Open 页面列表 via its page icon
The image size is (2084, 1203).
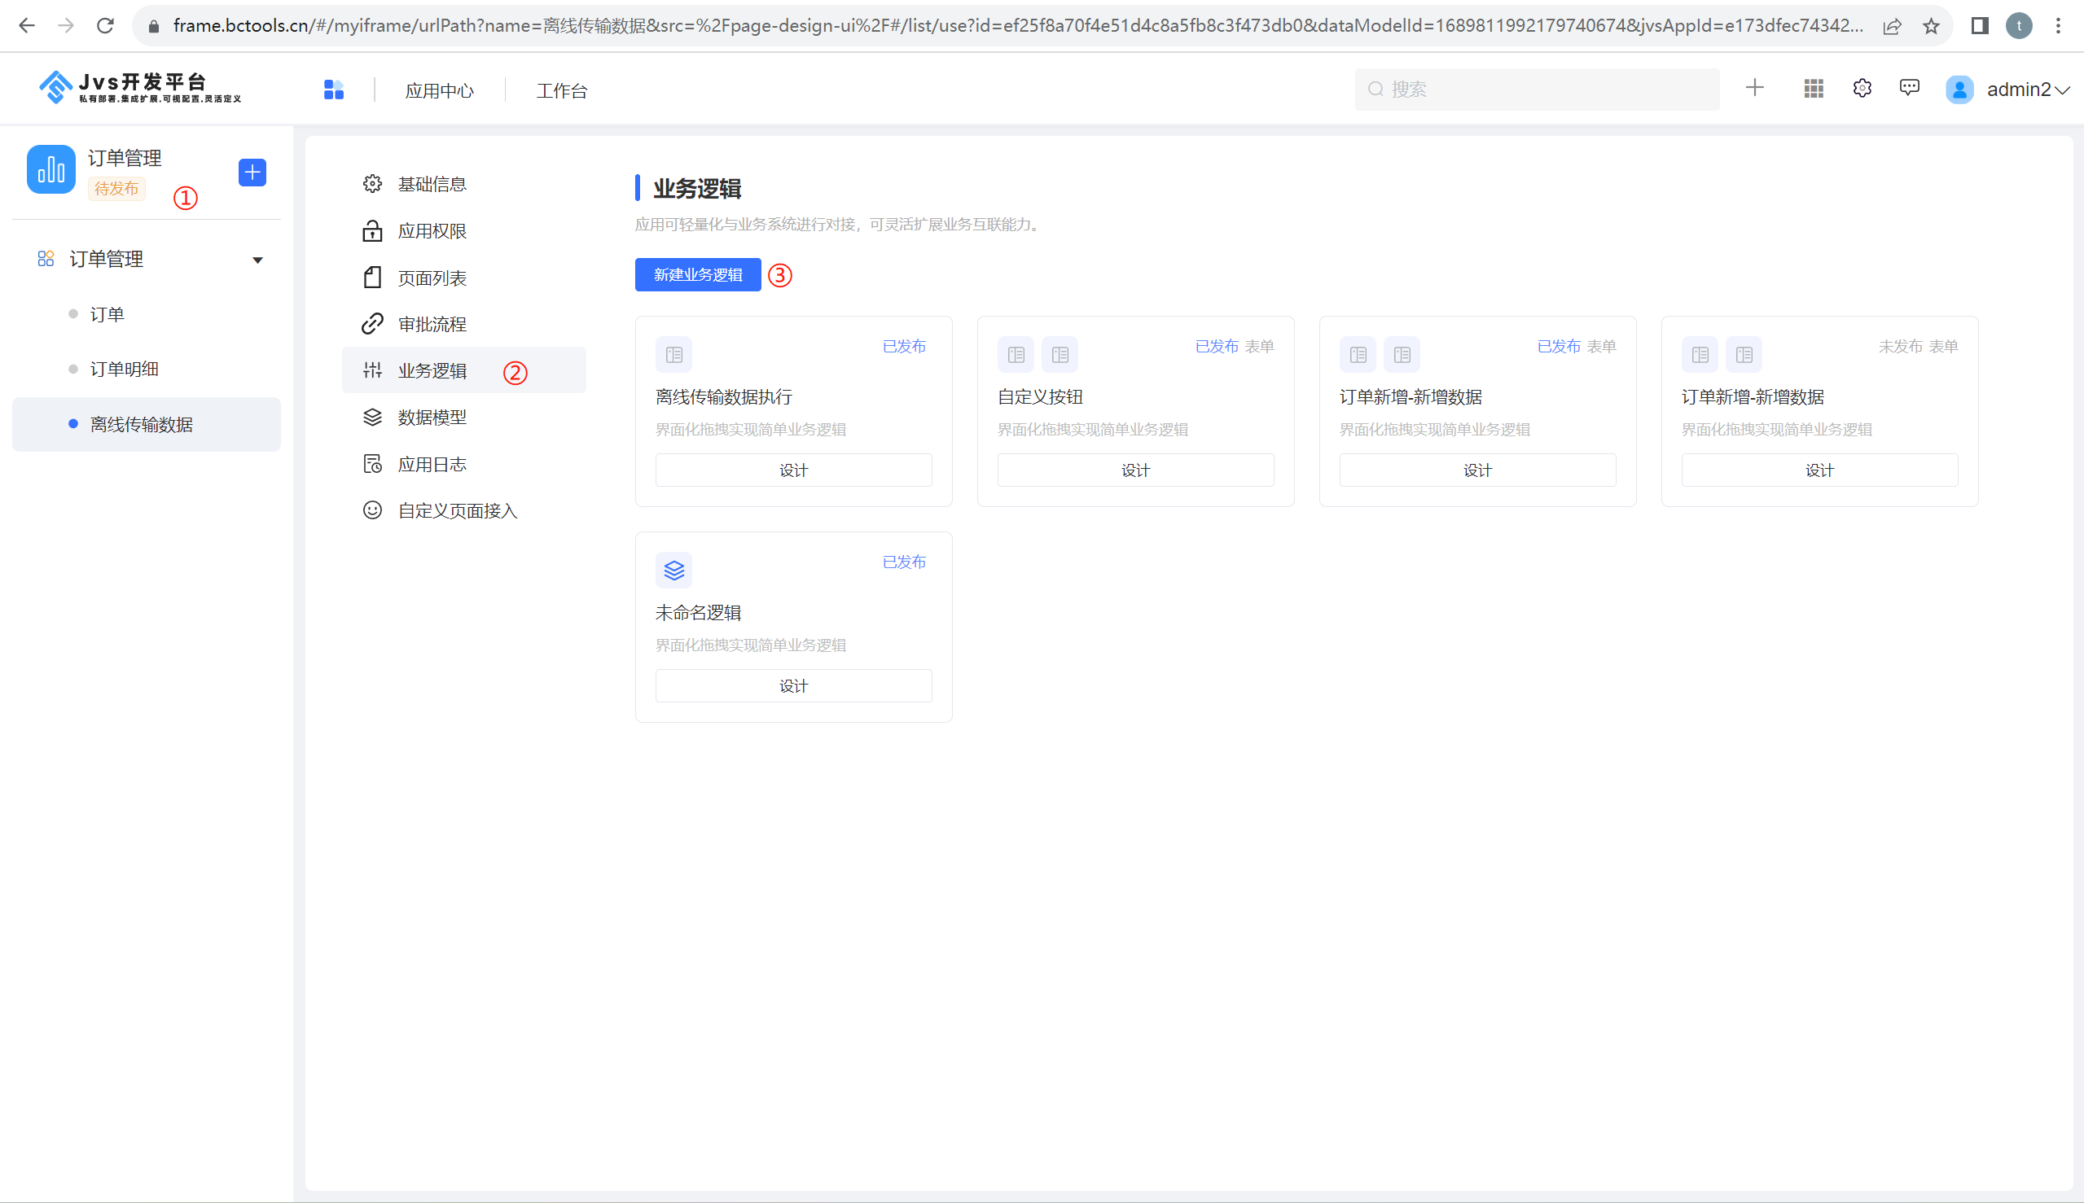(x=372, y=278)
